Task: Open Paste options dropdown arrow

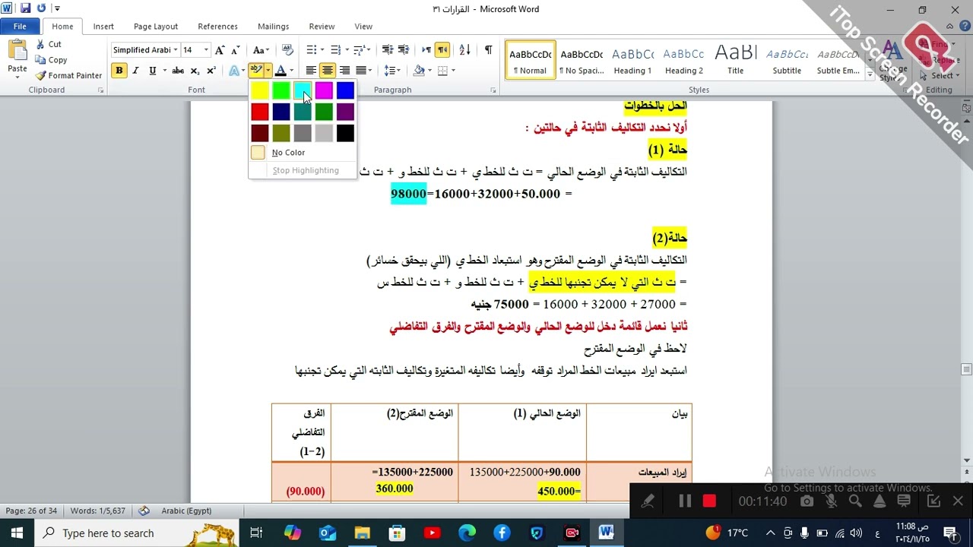Action: (x=17, y=78)
